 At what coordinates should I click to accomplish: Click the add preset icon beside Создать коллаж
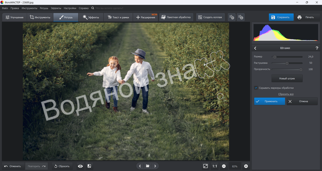tap(232, 17)
